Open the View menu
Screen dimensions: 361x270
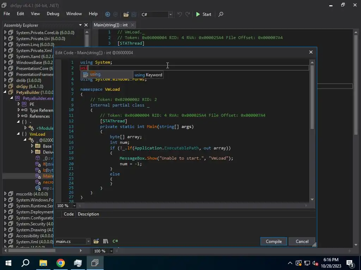click(x=35, y=14)
